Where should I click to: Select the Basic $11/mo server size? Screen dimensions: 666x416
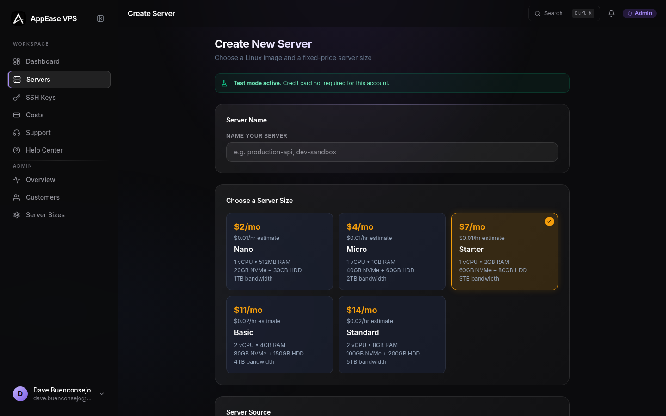pos(279,335)
